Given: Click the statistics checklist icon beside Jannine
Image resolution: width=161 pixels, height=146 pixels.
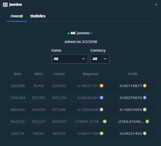Looking at the screenshot, I should coord(5,5).
